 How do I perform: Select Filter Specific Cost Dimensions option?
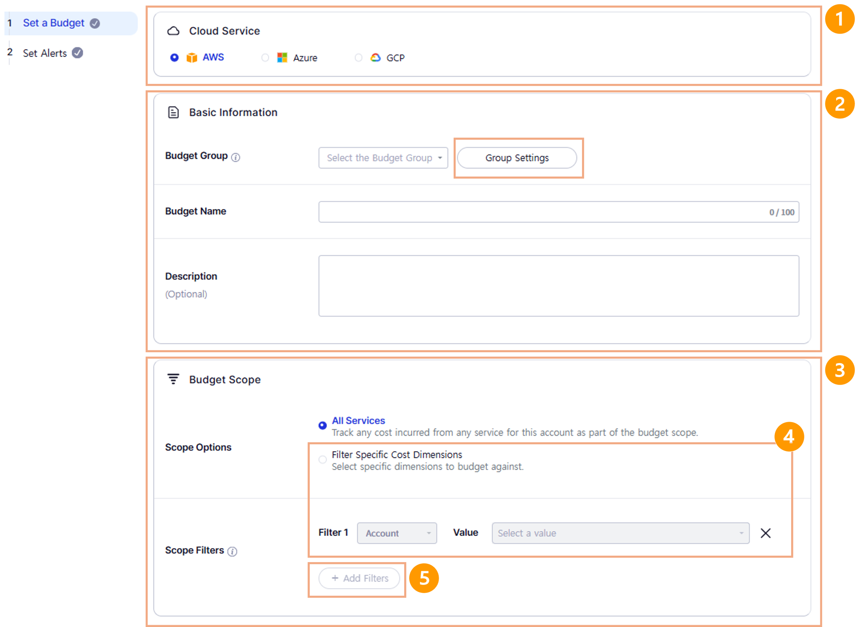[x=322, y=460]
